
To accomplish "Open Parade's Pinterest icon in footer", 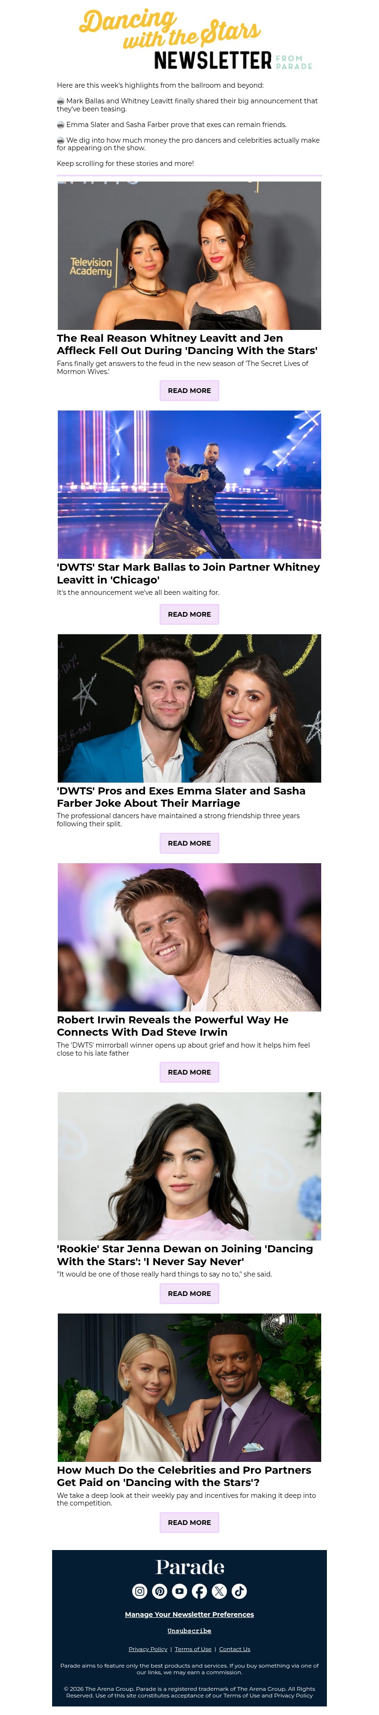I will pyautogui.click(x=160, y=1591).
